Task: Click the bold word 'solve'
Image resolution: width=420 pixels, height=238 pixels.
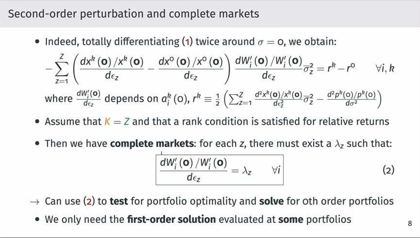Action: [271, 201]
